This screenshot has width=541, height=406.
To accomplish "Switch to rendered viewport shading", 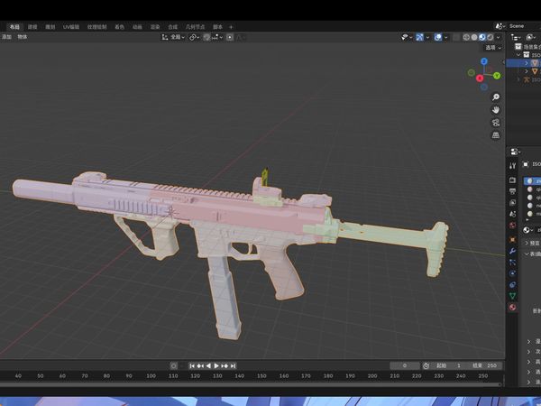I will (x=491, y=37).
